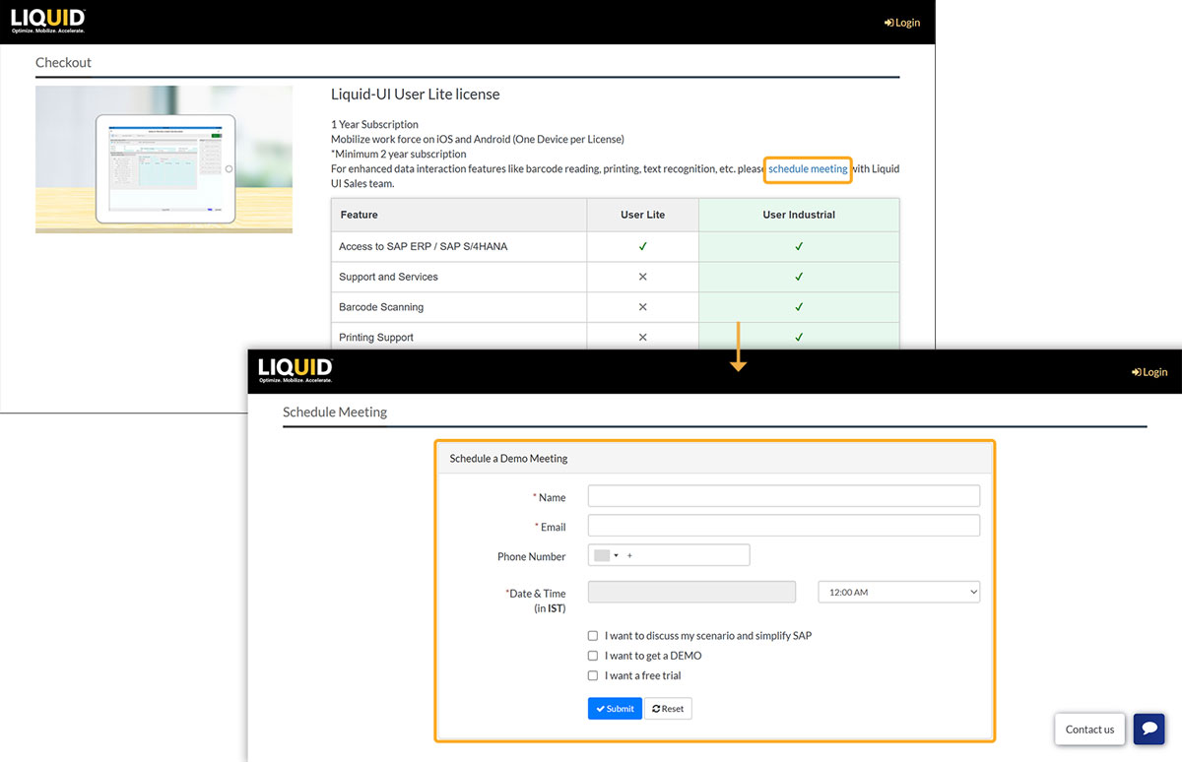Image resolution: width=1182 pixels, height=762 pixels.
Task: Tick the 'I want to get a DEMO' checkbox
Action: tap(593, 656)
